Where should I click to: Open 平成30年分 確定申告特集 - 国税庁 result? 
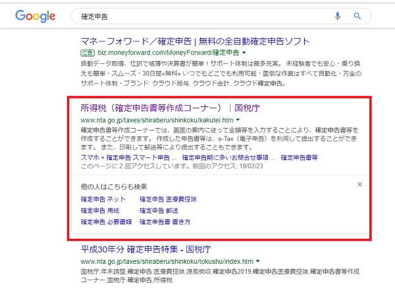coord(146,249)
